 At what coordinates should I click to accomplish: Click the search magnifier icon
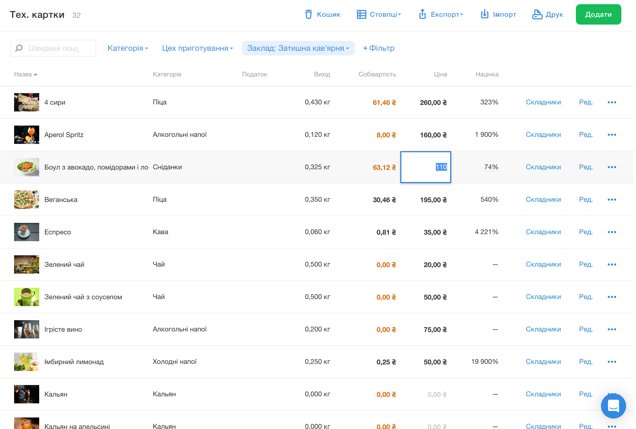[x=19, y=48]
